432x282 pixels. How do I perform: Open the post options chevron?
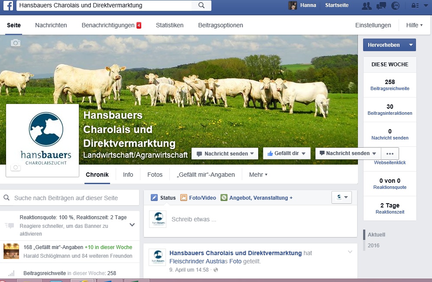350,252
